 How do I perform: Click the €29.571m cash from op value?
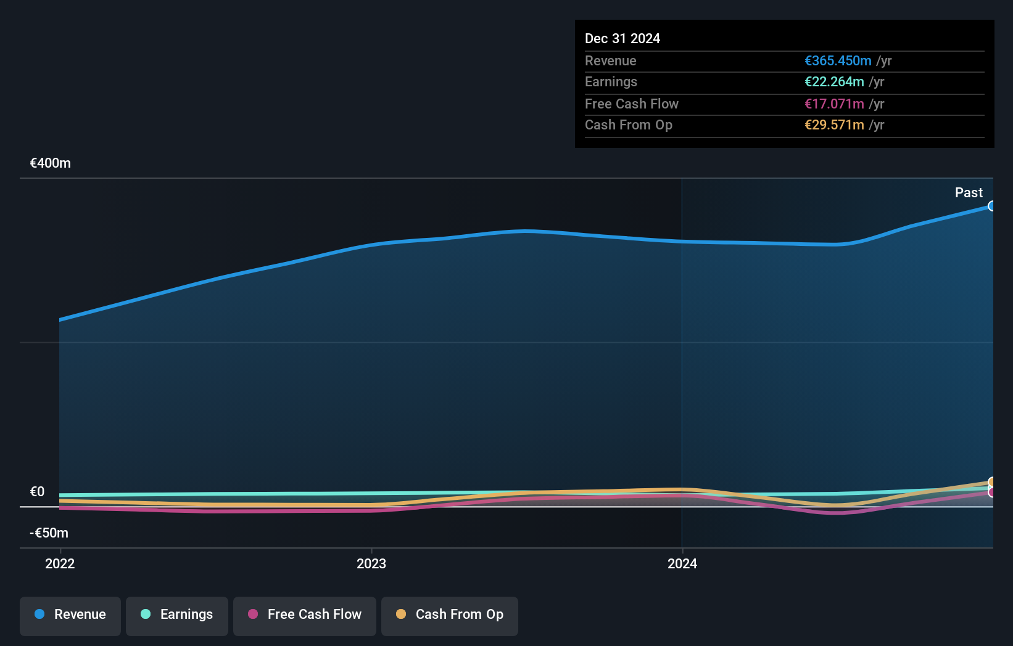834,125
